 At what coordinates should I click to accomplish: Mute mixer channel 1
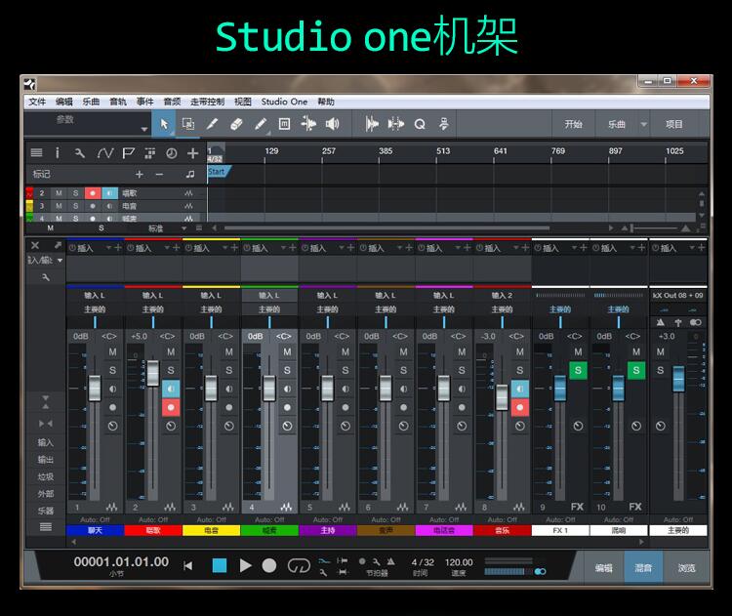(x=113, y=352)
